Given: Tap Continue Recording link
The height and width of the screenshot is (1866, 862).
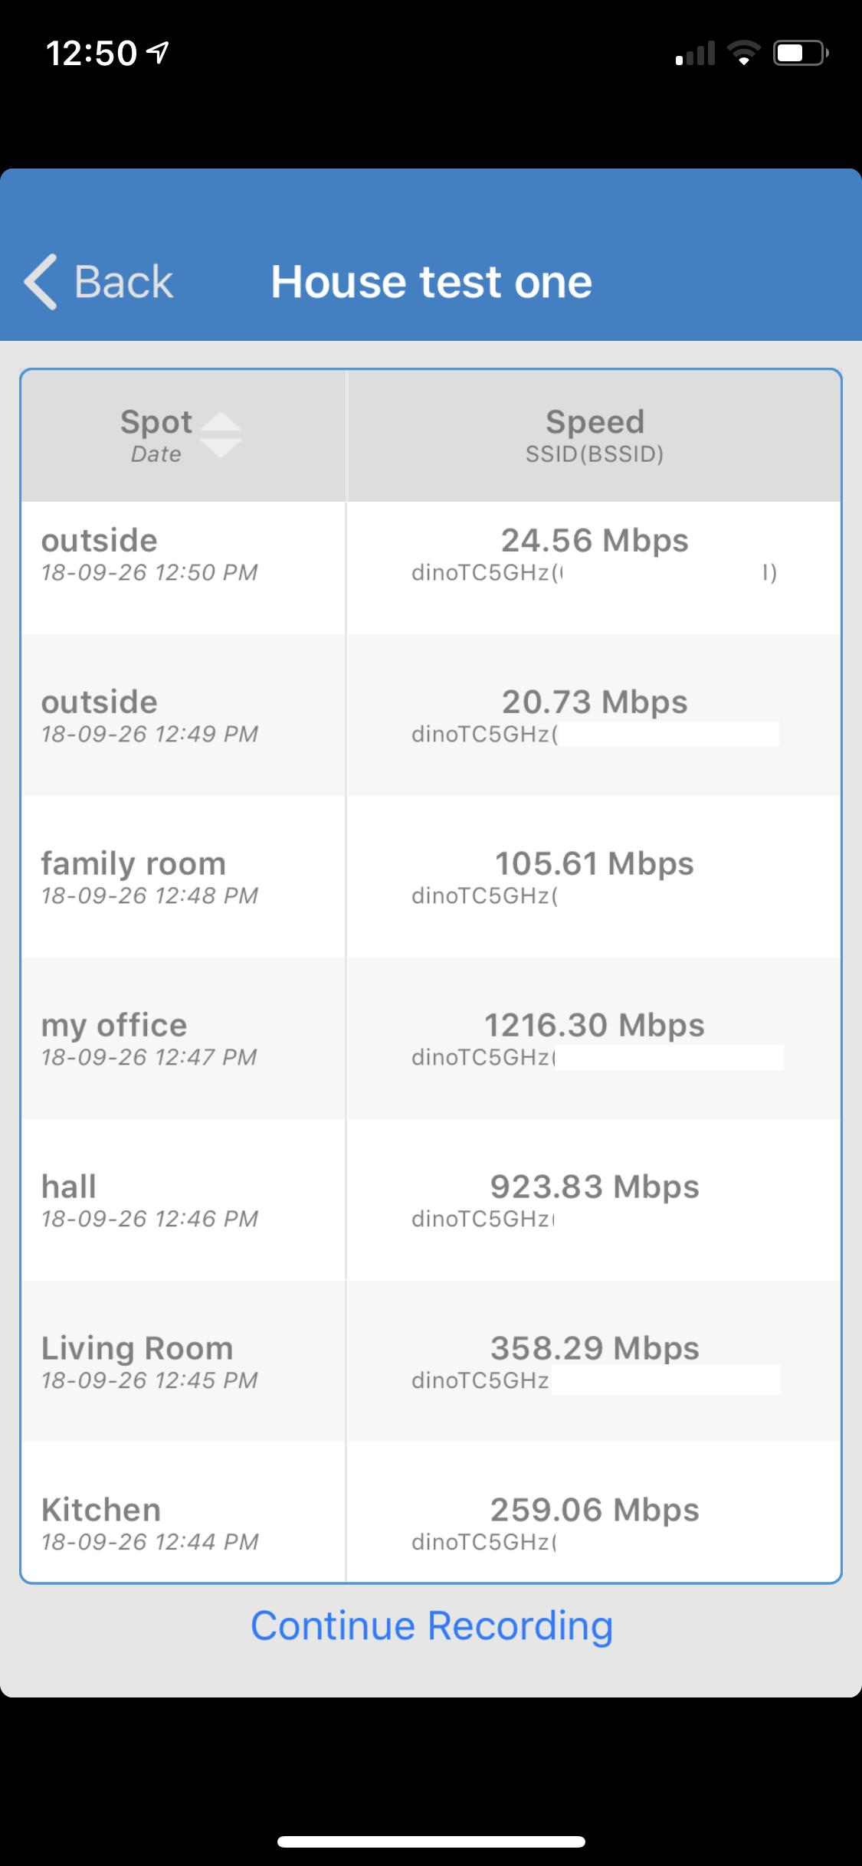Looking at the screenshot, I should point(431,1625).
